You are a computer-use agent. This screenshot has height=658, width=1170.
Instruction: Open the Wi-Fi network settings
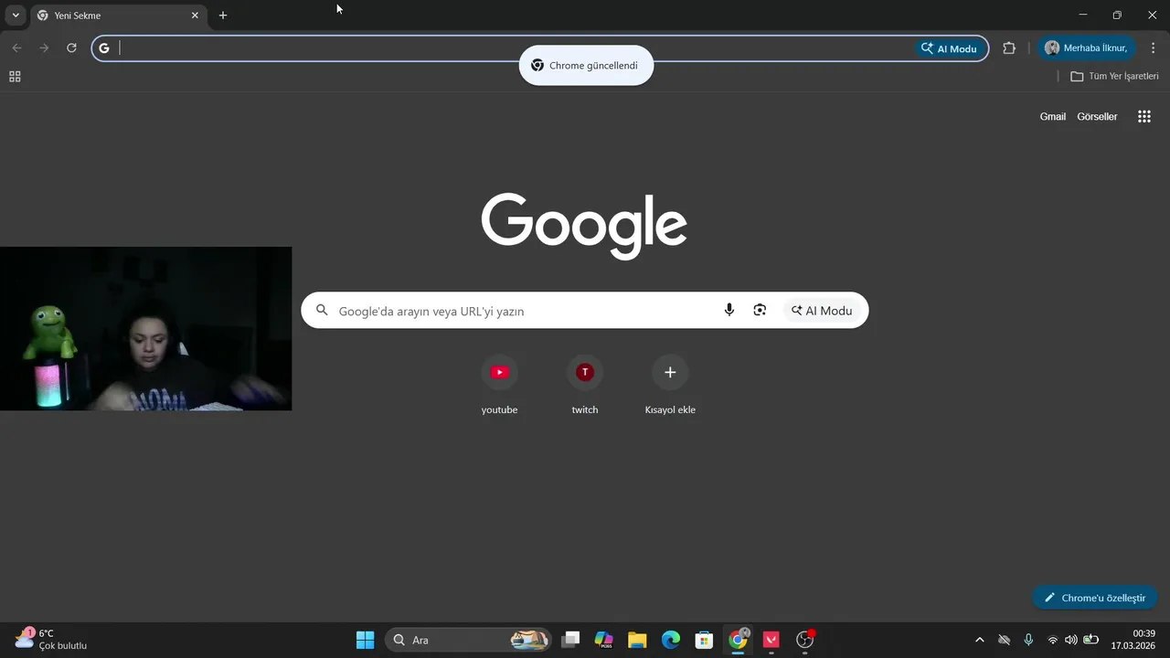pos(1053,640)
